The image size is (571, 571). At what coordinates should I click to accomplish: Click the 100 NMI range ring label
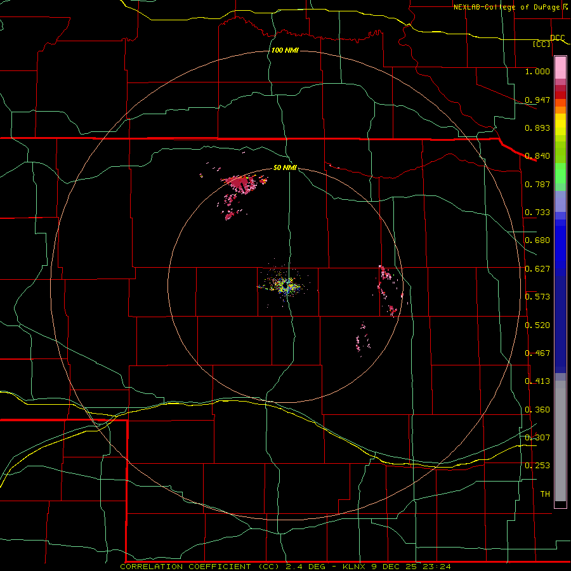pos(285,50)
